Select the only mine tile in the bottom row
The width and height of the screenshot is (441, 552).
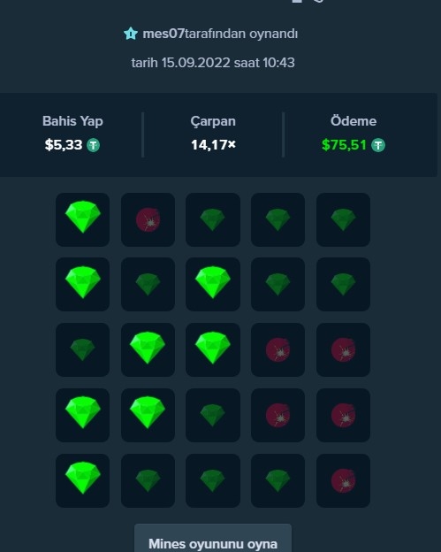coord(343,480)
